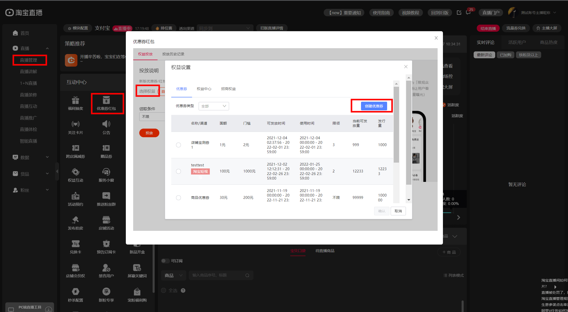The height and width of the screenshot is (312, 568).
Task: Click the 优惠券红包 icon
Action: tap(106, 101)
